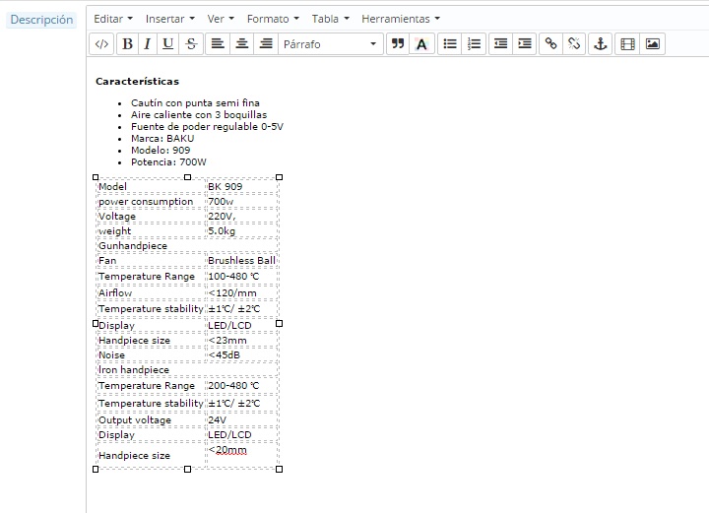The image size is (709, 513).
Task: Click the '700w' table cell
Action: (242, 202)
